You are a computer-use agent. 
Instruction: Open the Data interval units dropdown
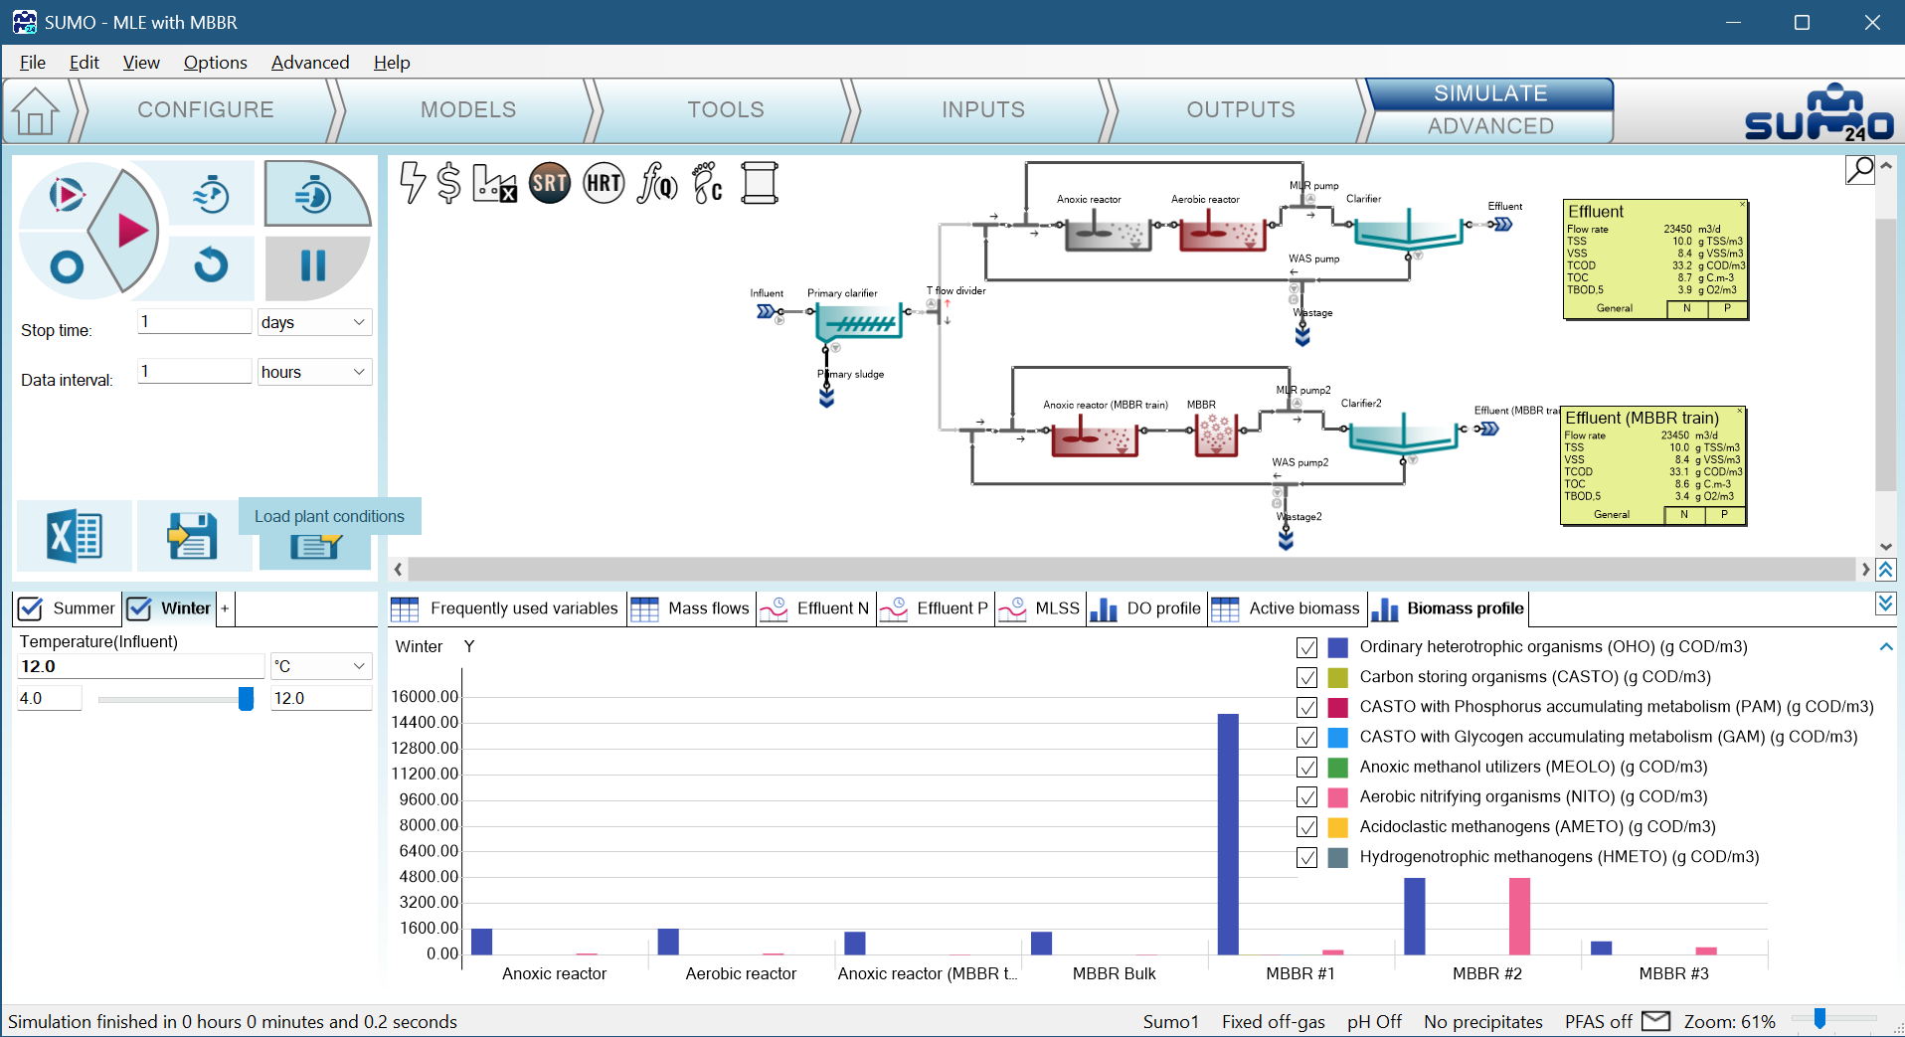[314, 372]
